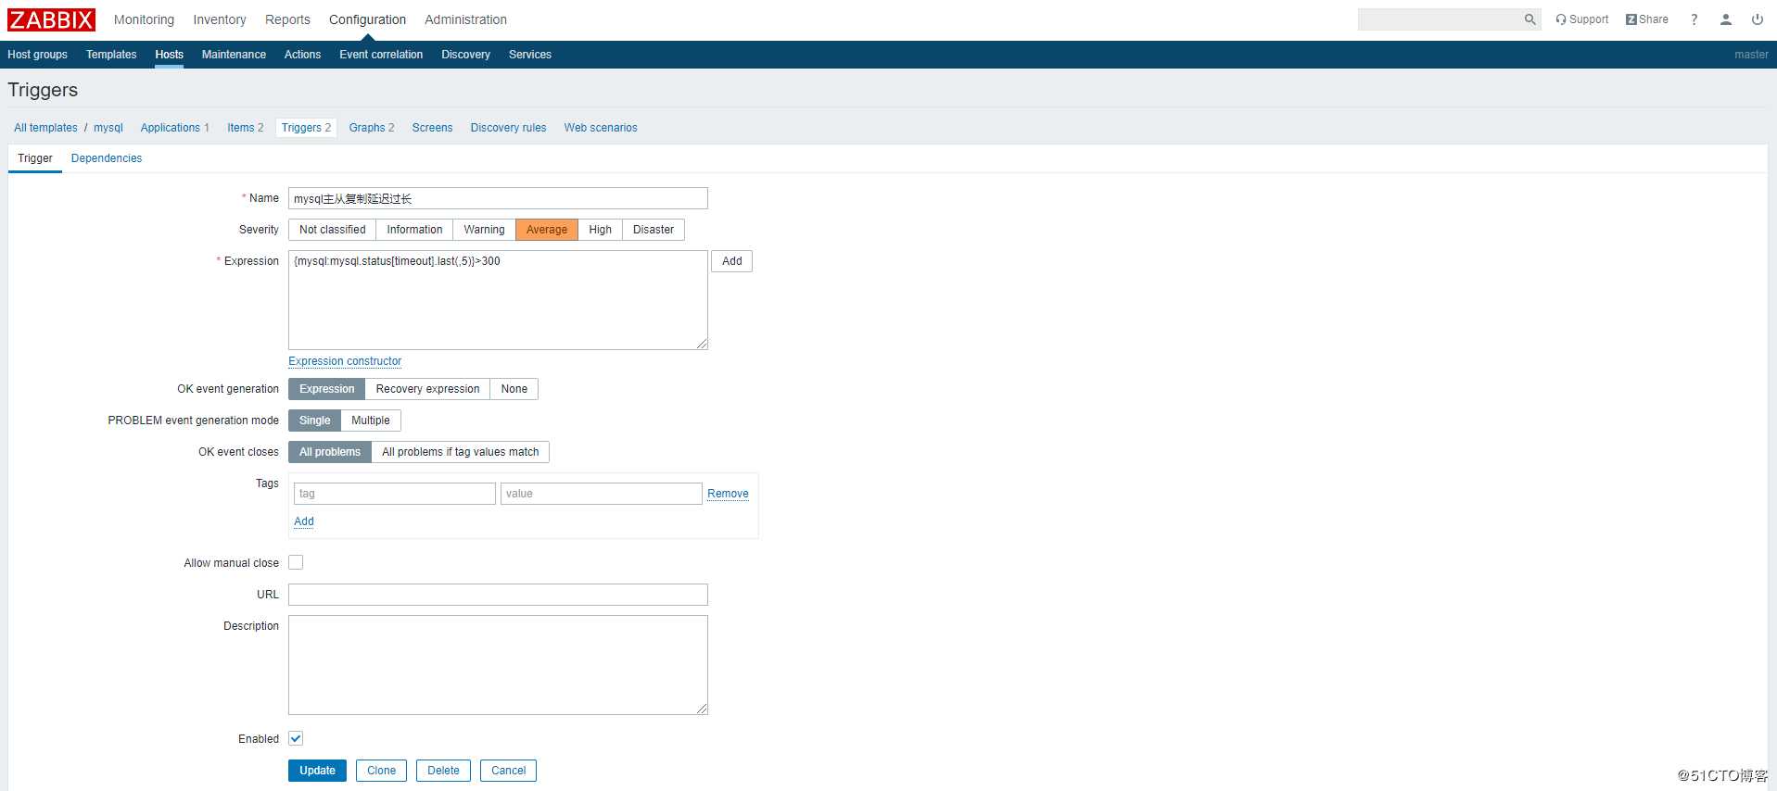Open Items 2 link
Viewport: 1777px width, 791px height.
246,128
